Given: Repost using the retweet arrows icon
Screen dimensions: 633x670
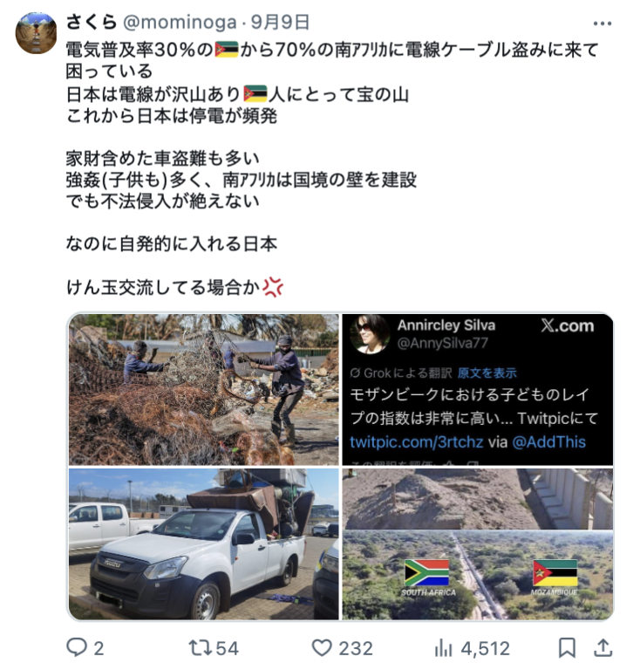Looking at the screenshot, I should click(200, 648).
